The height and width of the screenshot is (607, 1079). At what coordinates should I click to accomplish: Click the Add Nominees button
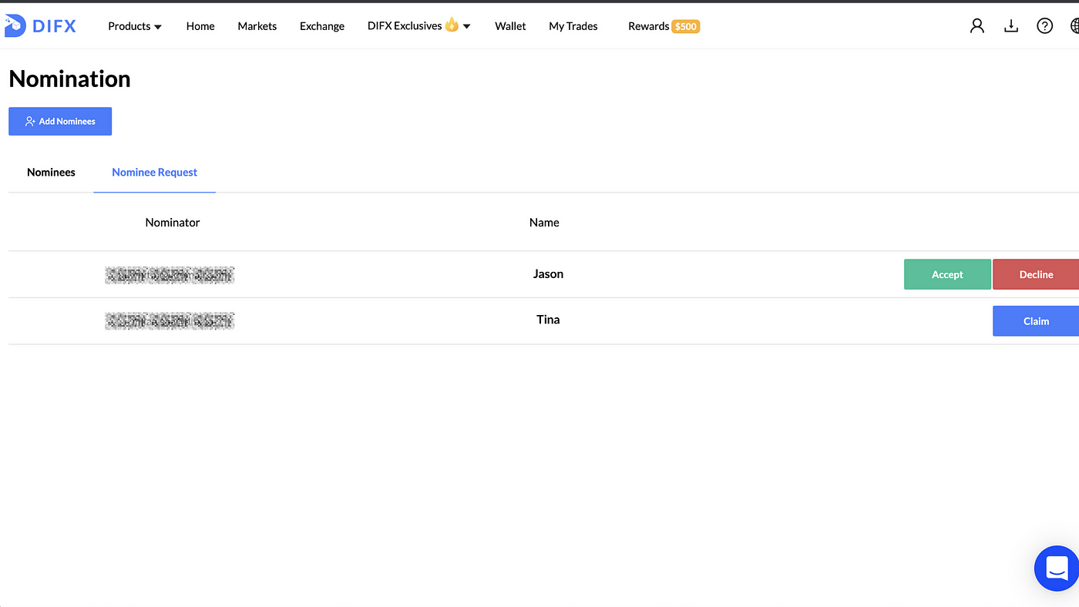click(x=60, y=121)
